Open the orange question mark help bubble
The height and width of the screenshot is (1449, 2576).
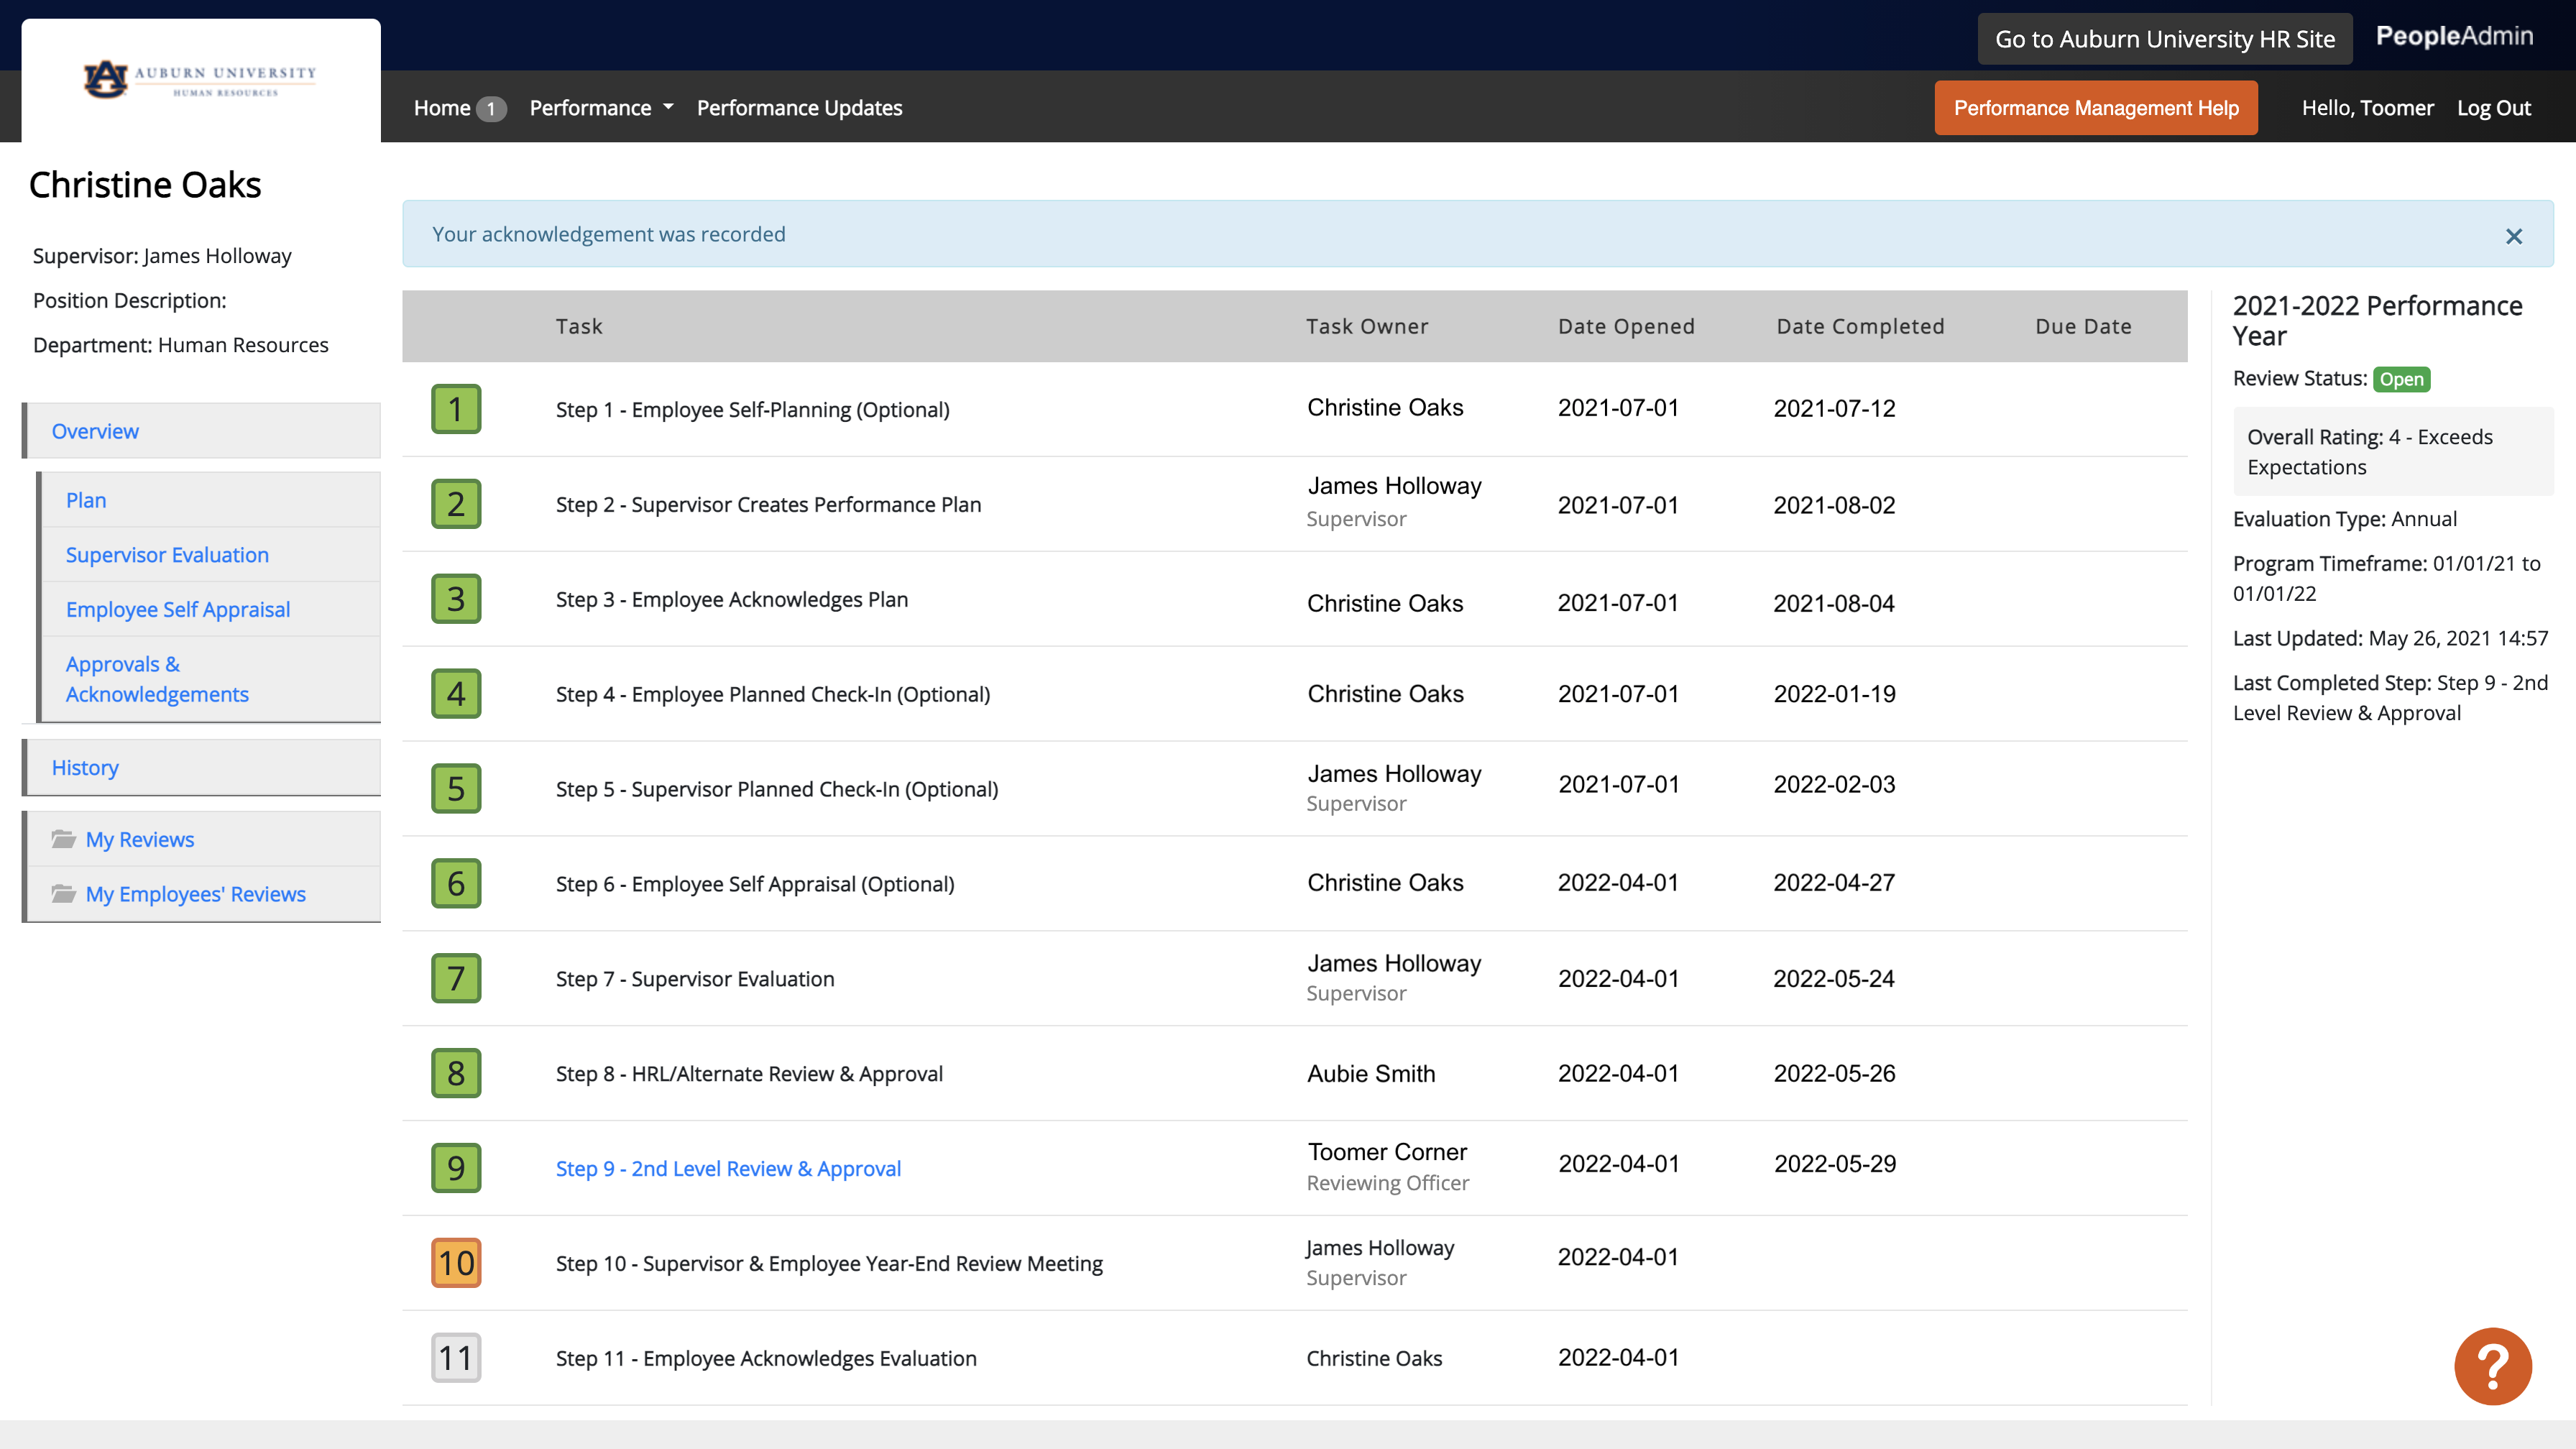point(2492,1366)
